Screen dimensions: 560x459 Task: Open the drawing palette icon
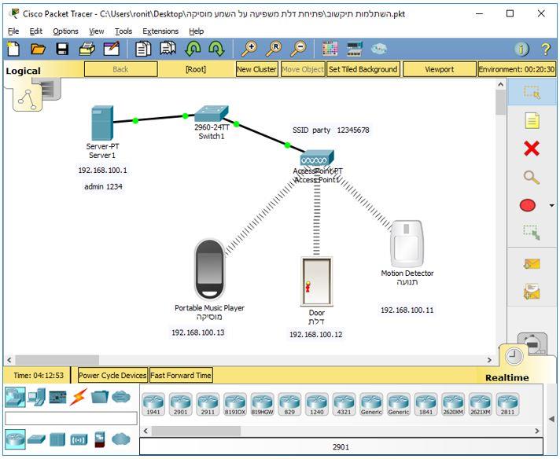point(330,49)
